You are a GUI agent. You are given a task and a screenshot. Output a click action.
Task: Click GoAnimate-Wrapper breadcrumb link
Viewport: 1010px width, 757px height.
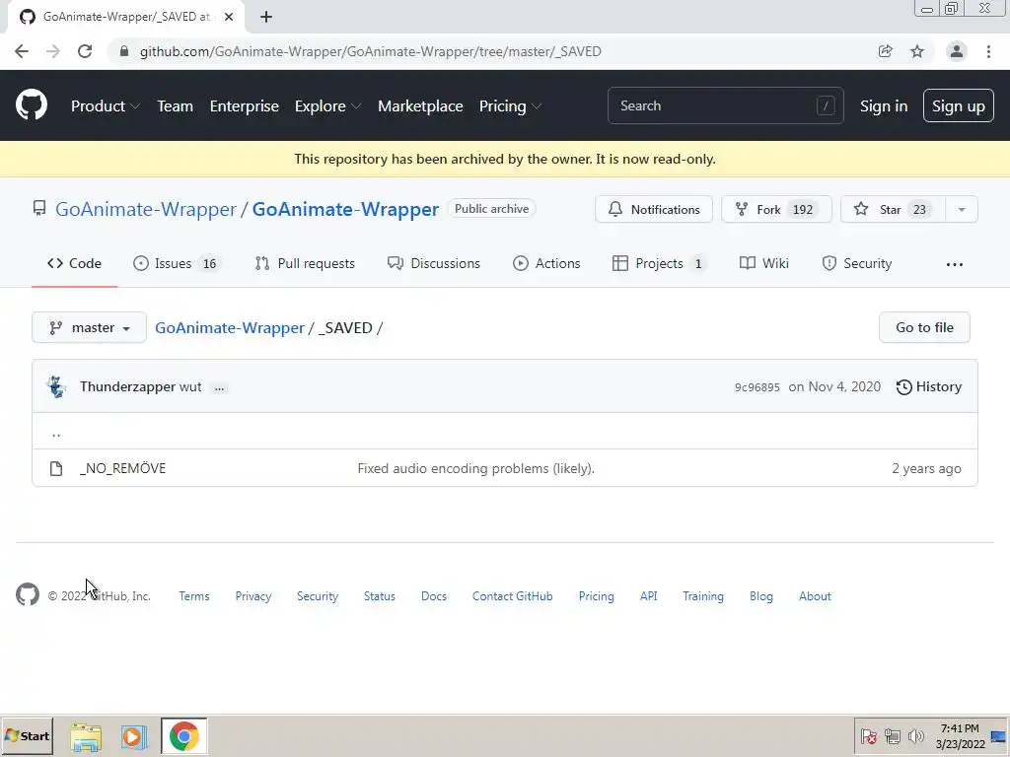[x=229, y=327]
